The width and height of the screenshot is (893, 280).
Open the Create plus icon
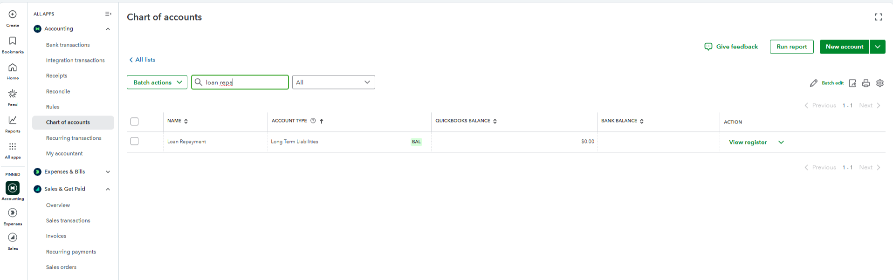tap(13, 14)
